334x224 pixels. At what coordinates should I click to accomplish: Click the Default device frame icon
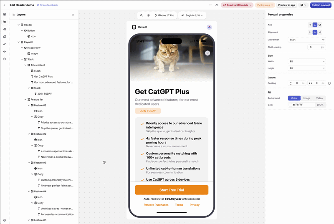[134, 27]
